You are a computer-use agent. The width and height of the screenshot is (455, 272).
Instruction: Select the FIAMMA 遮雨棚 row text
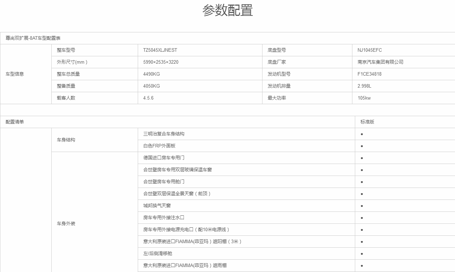[185, 265]
